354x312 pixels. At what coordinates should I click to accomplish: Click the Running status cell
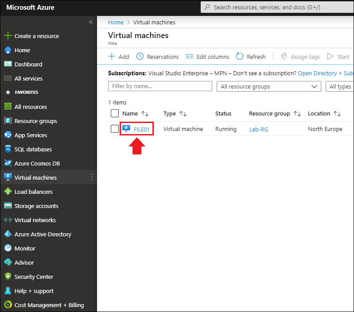226,129
